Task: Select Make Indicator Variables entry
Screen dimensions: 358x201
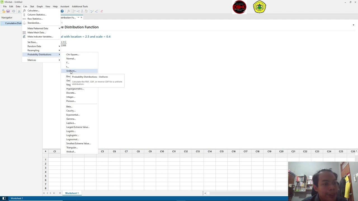Action: (41, 37)
